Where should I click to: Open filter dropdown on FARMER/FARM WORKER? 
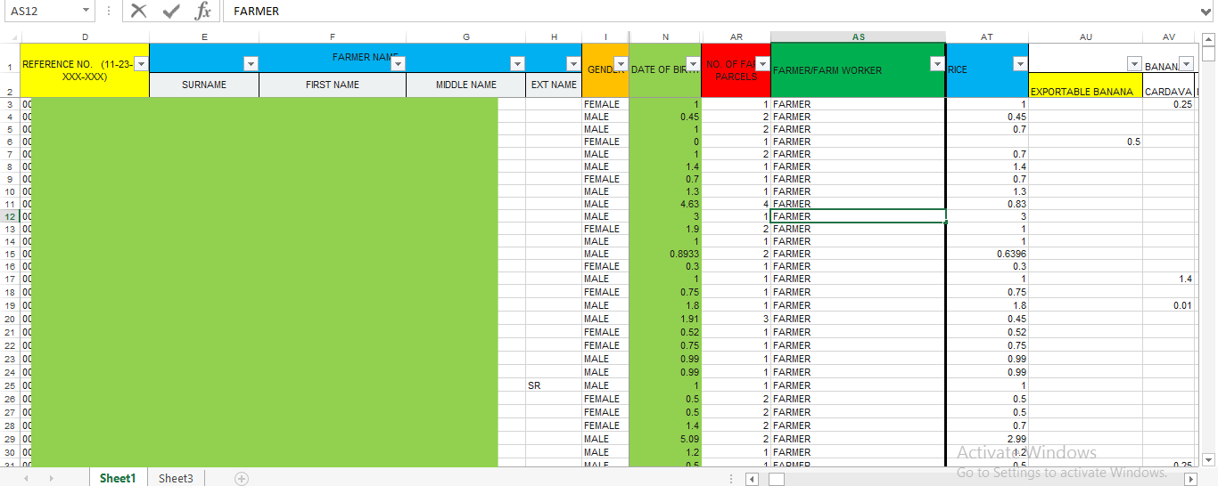point(936,64)
